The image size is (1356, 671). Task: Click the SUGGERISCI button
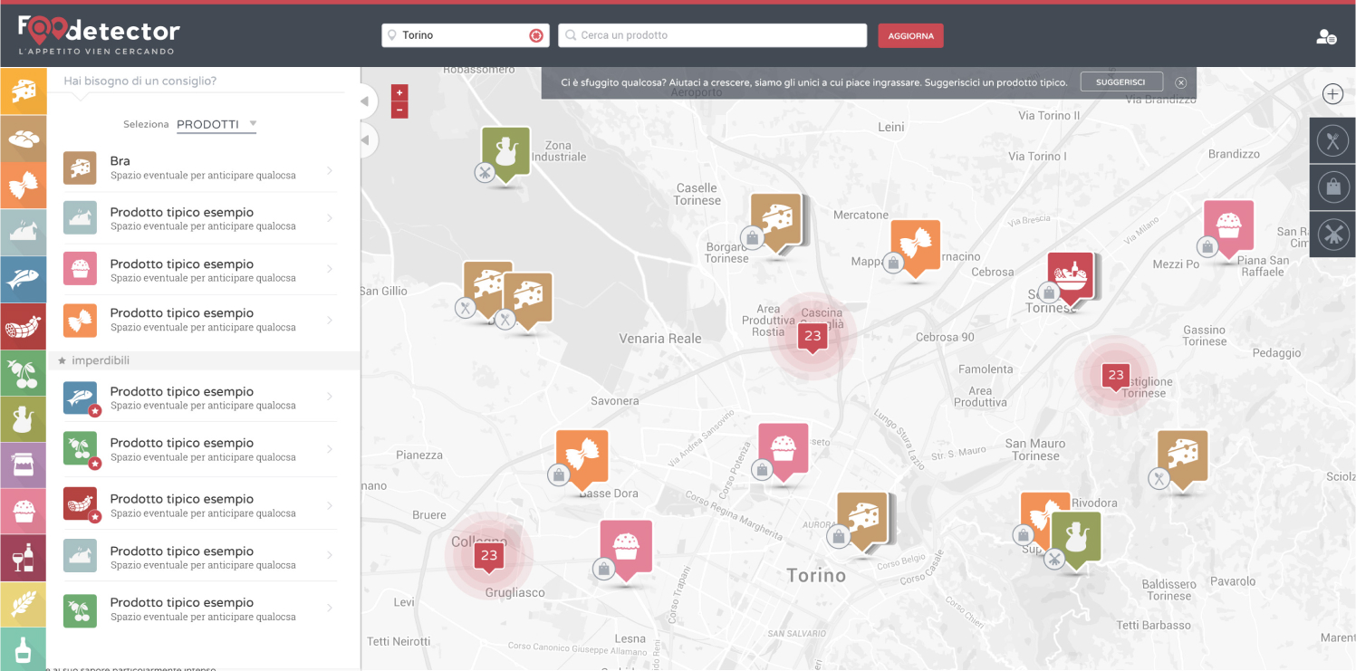[1120, 82]
